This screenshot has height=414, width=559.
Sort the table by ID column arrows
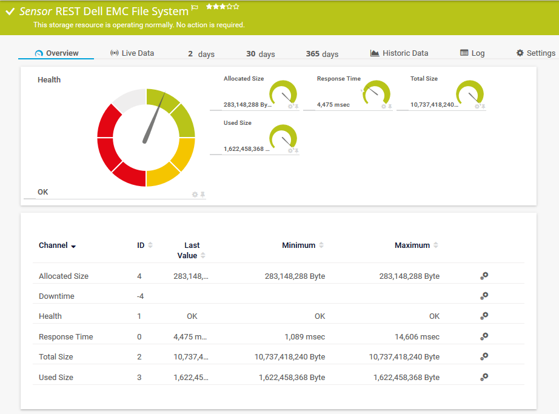tap(150, 245)
